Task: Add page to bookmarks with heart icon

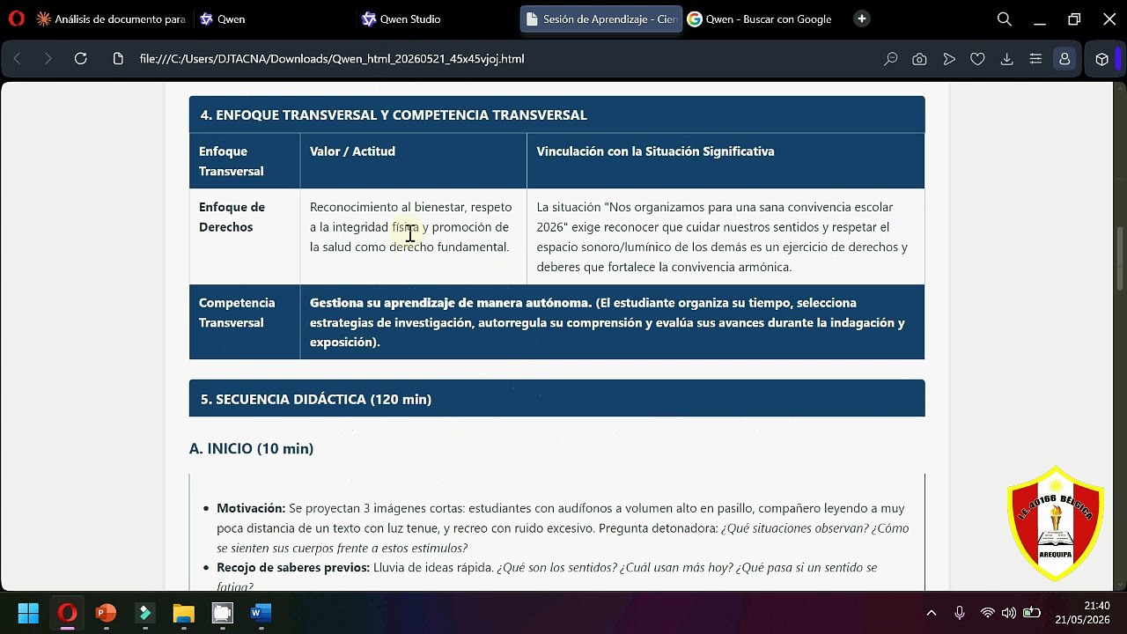Action: 977,59
